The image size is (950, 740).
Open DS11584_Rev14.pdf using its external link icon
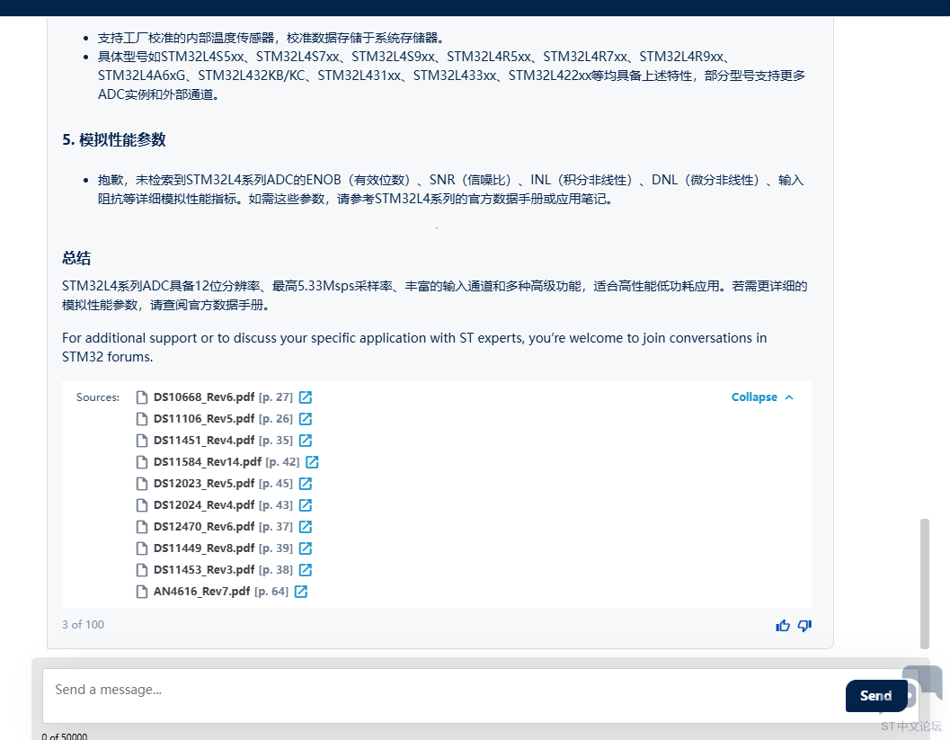coord(312,461)
